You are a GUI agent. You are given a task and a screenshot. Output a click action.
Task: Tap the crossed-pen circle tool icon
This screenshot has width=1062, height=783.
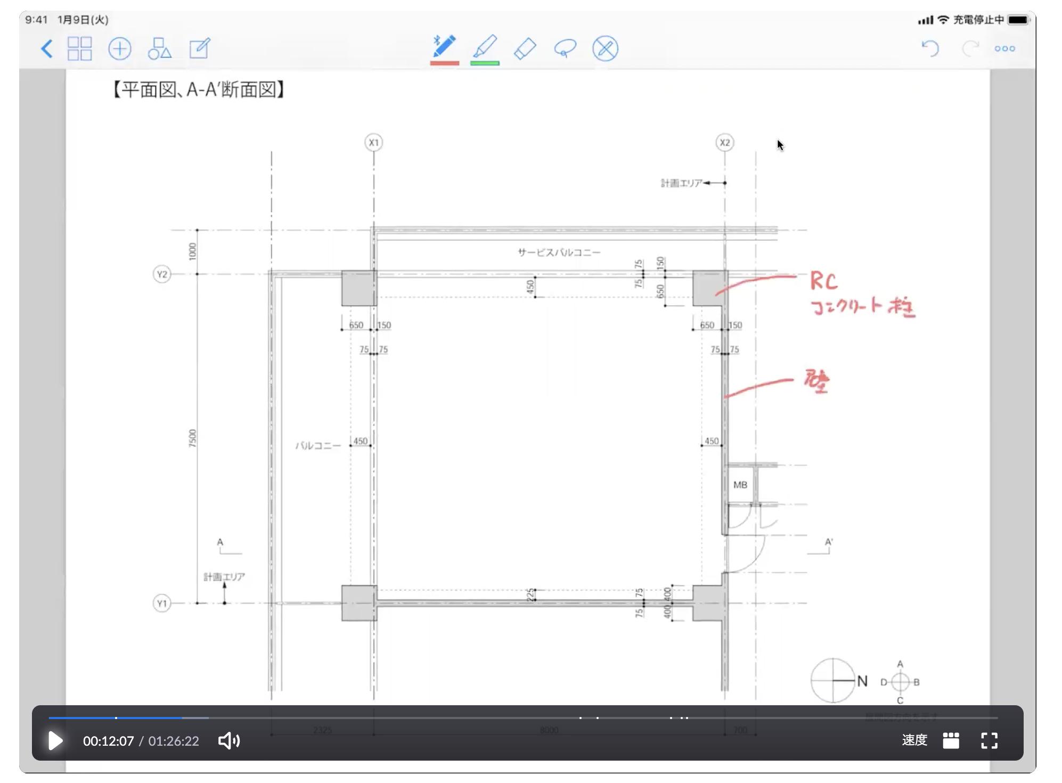(x=606, y=48)
